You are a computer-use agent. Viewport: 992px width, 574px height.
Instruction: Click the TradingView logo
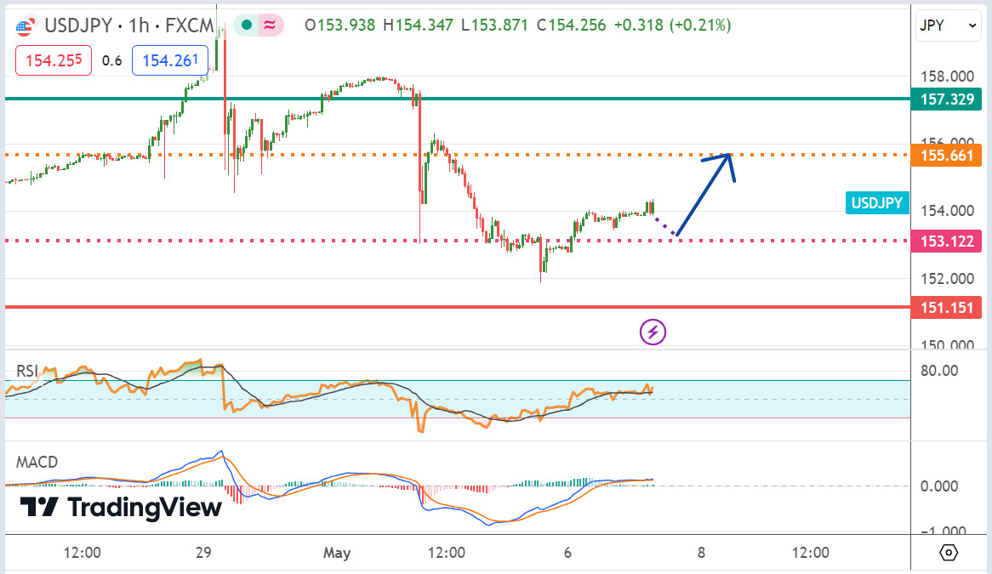coord(121,508)
